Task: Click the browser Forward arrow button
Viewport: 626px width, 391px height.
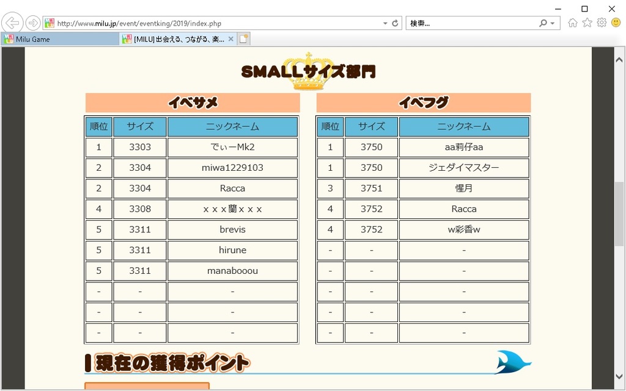Action: point(32,23)
